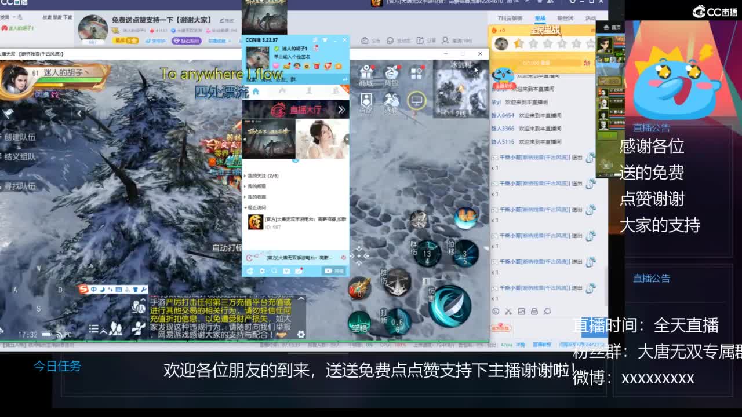The width and height of the screenshot is (742, 417).
Task: Switch to the 活动 tab
Action: click(x=590, y=19)
